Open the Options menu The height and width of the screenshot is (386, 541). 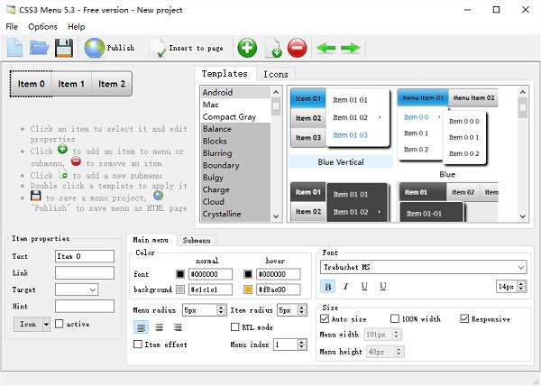[42, 27]
